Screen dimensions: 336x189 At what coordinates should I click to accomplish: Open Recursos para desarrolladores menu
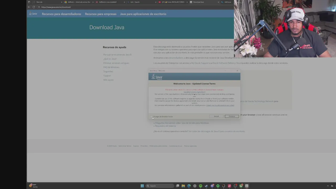pyautogui.click(x=61, y=14)
